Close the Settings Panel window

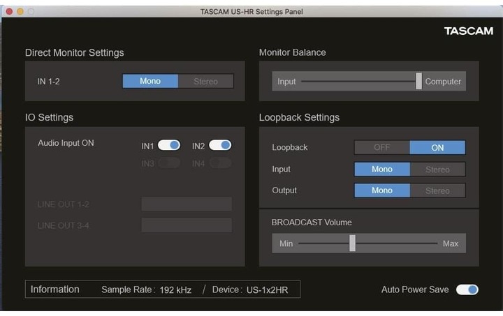9,12
